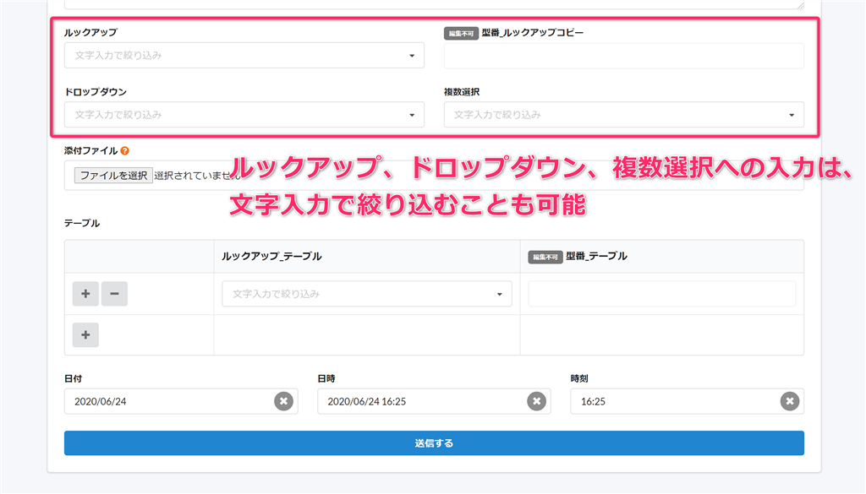
Task: Click the 添付ファイル label
Action: 91,150
